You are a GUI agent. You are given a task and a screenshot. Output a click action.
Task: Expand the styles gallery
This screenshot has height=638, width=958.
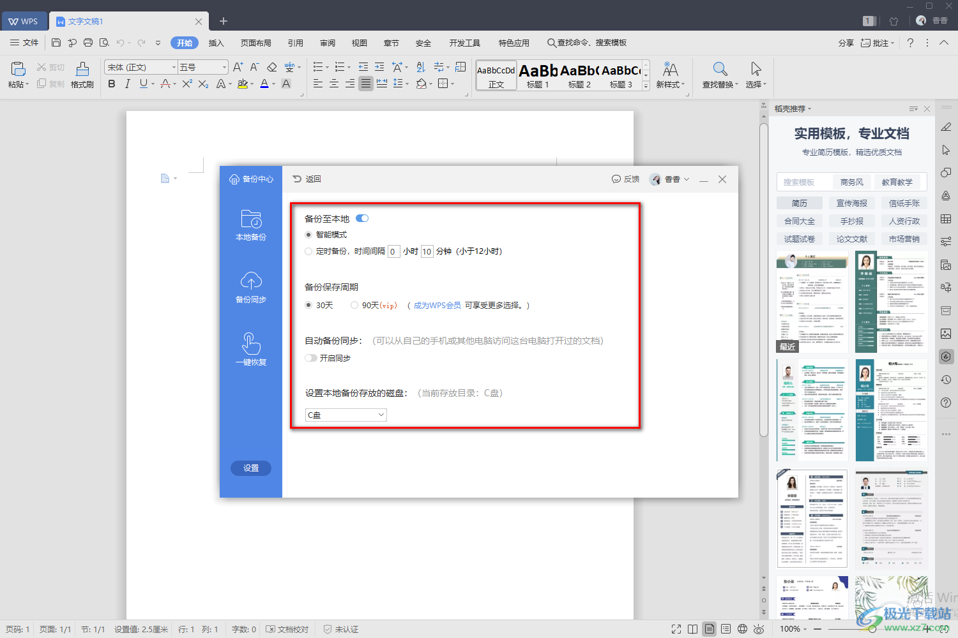(x=646, y=85)
